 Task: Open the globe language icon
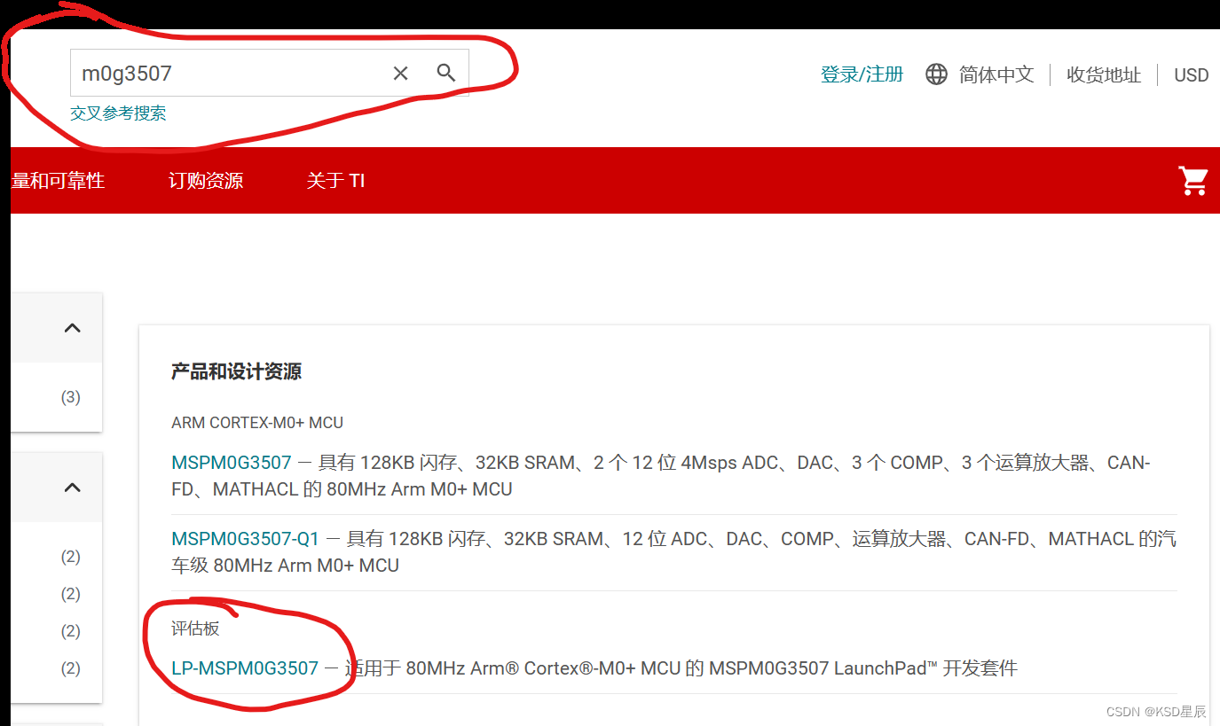point(936,74)
